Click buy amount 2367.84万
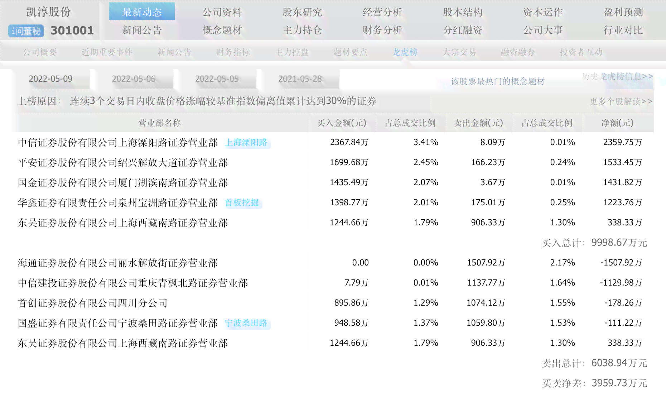Screen dimensions: 666x402 [349, 142]
